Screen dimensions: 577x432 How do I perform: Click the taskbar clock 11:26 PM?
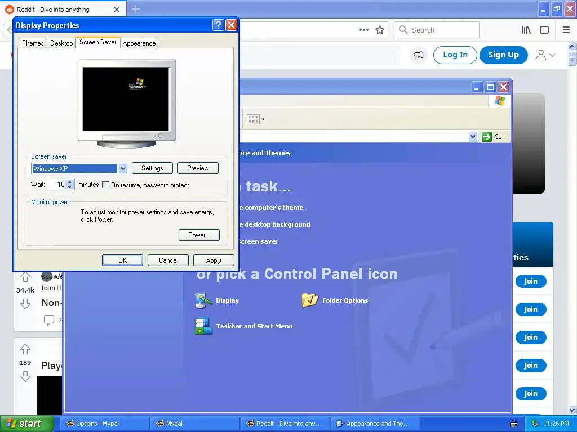(556, 424)
